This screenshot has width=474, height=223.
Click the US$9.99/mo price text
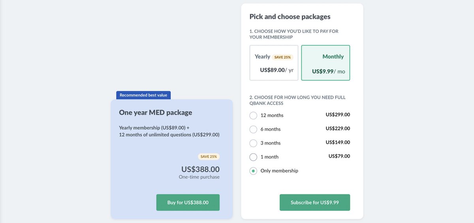pos(328,72)
